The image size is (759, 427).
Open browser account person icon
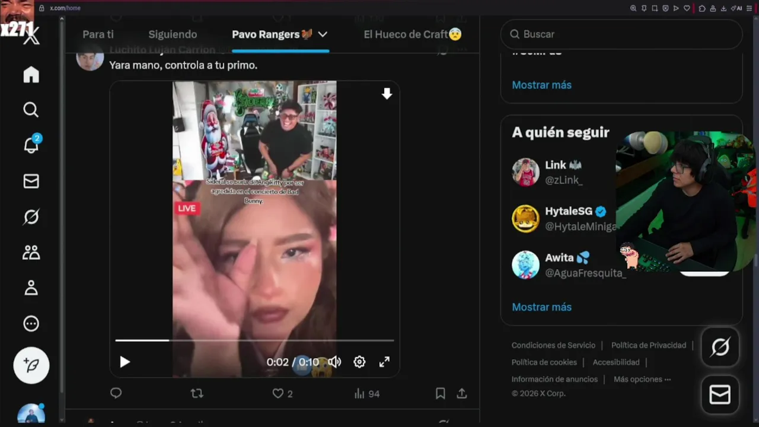pos(713,8)
